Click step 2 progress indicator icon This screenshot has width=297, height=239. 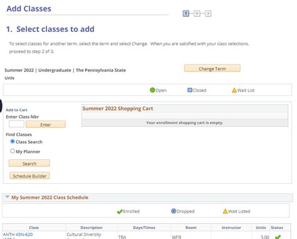click(197, 14)
